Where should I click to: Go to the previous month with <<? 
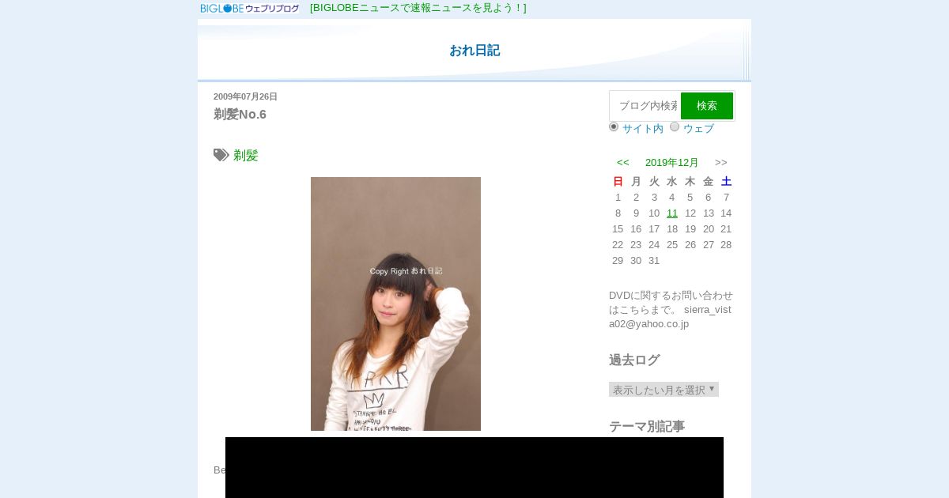(x=623, y=163)
